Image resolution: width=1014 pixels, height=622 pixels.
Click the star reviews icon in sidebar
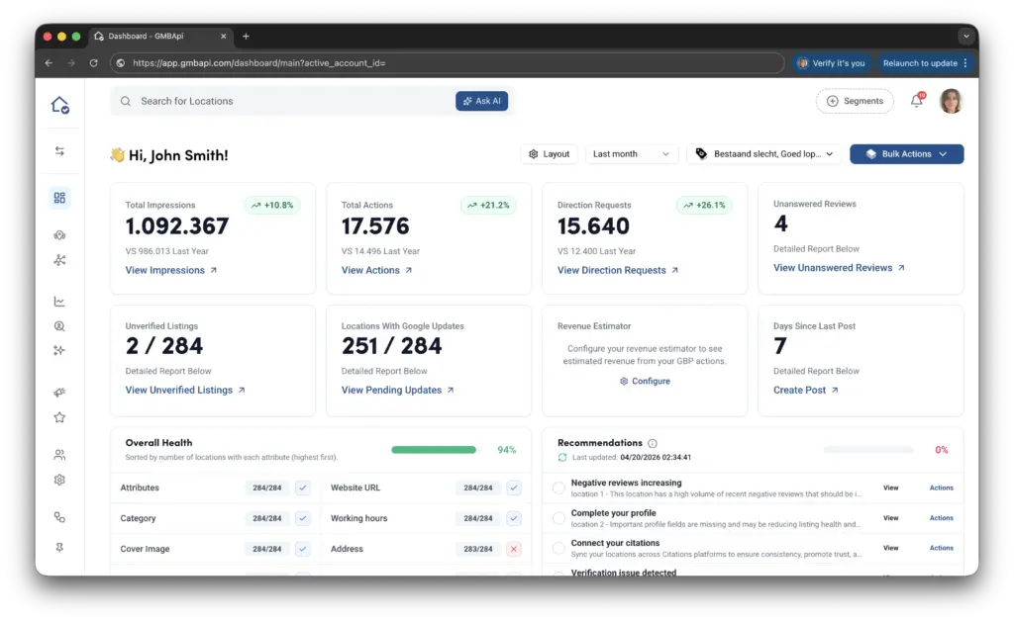click(59, 417)
